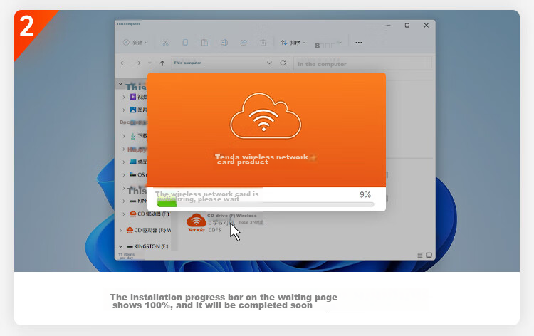Click the 'initializing, please wait' status text
This screenshot has height=336, width=534.
pos(199,199)
